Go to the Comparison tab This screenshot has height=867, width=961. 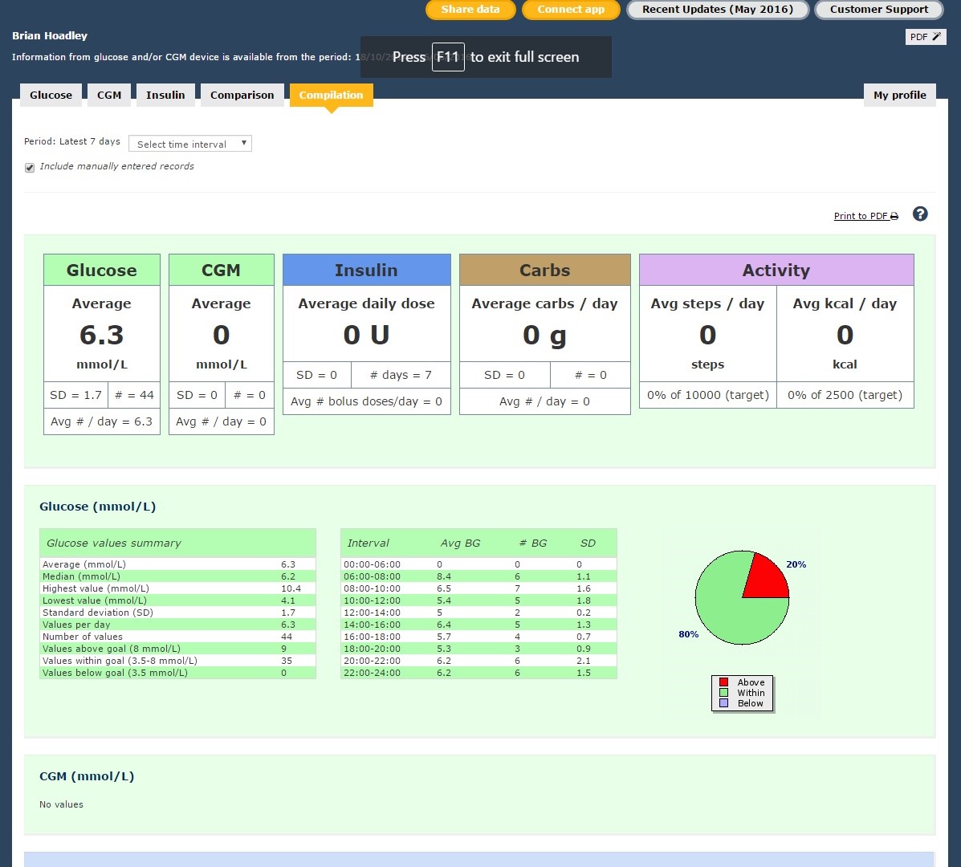[x=242, y=95]
